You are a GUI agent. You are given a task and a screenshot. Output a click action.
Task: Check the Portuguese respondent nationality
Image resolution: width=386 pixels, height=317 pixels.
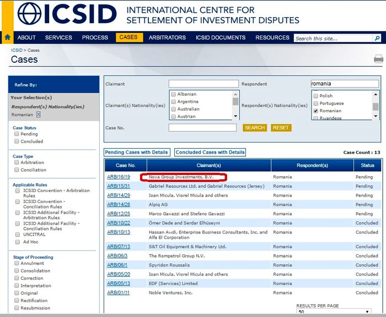pos(315,103)
